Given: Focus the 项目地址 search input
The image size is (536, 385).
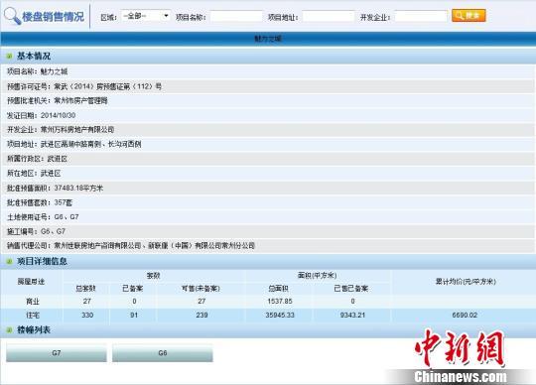Looking at the screenshot, I should pos(329,17).
